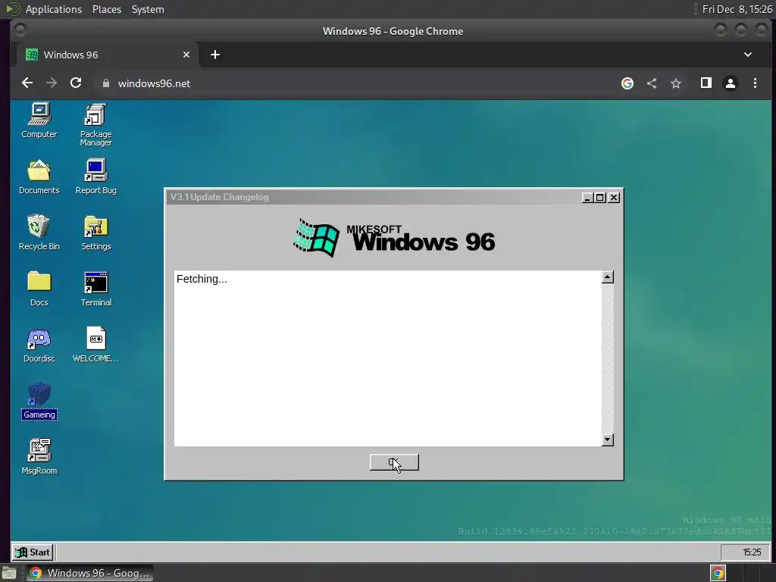Share this page via Chrome share icon
776x582 pixels.
pos(652,83)
